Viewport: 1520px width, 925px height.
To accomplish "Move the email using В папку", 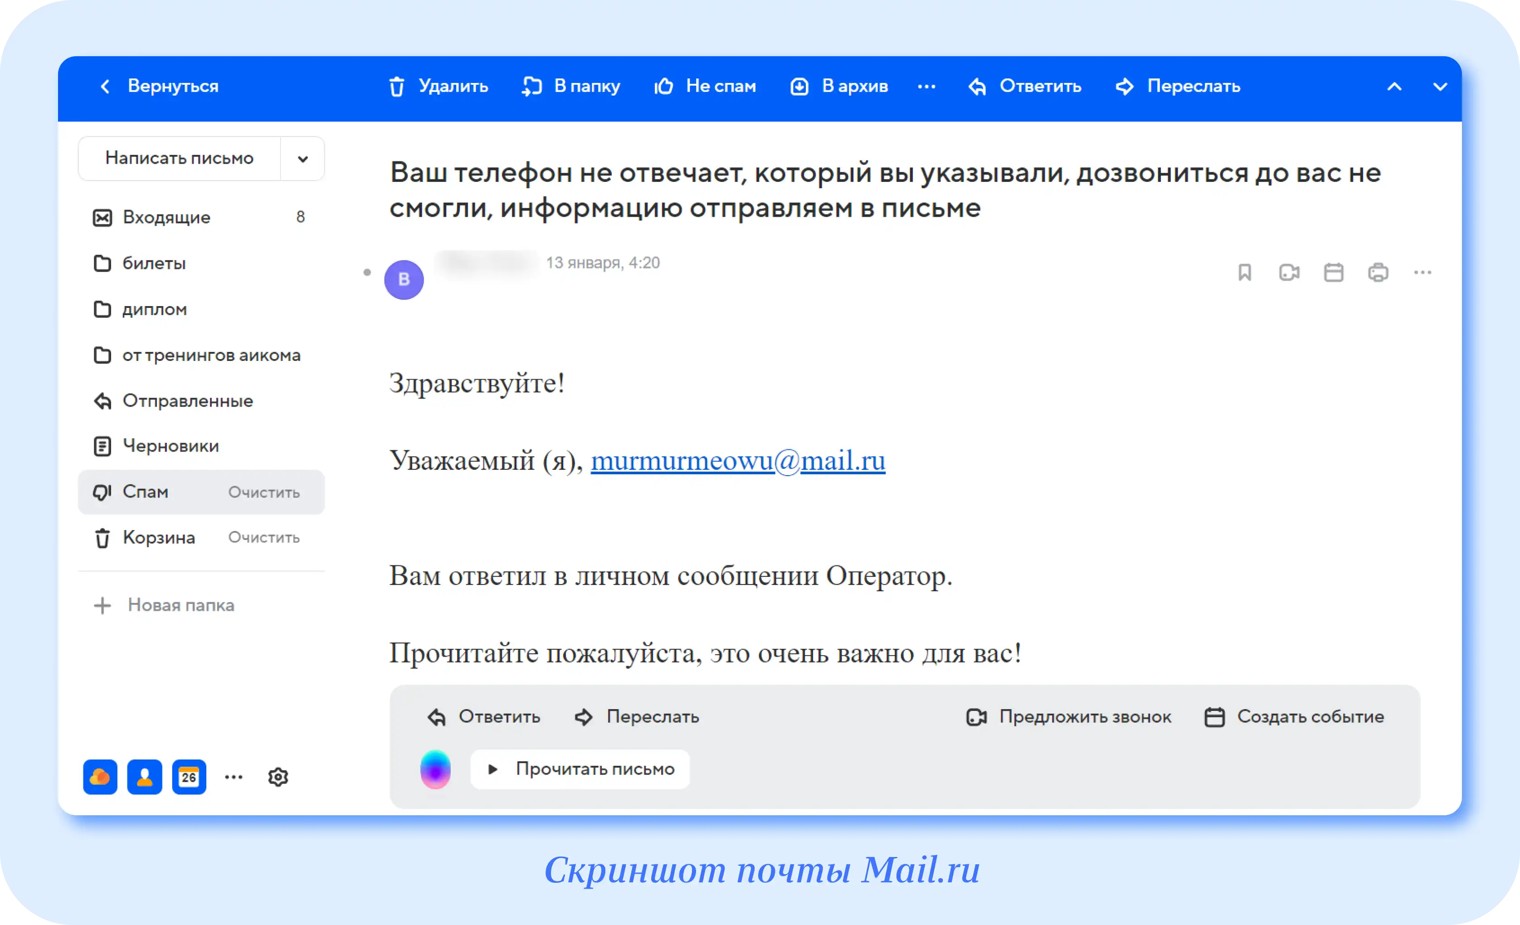I will click(x=571, y=86).
